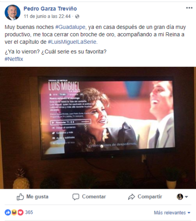Click the thumbs-up Me gusta icon
The image size is (196, 221).
coord(20,197)
